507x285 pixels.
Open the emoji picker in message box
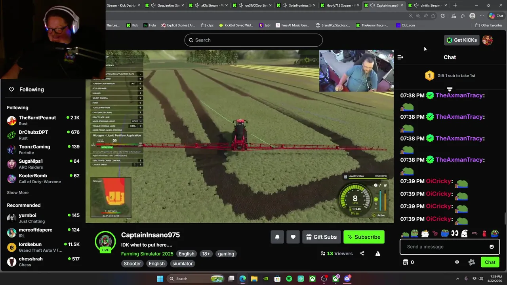[492, 247]
